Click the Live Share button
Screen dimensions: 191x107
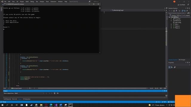[181, 5]
